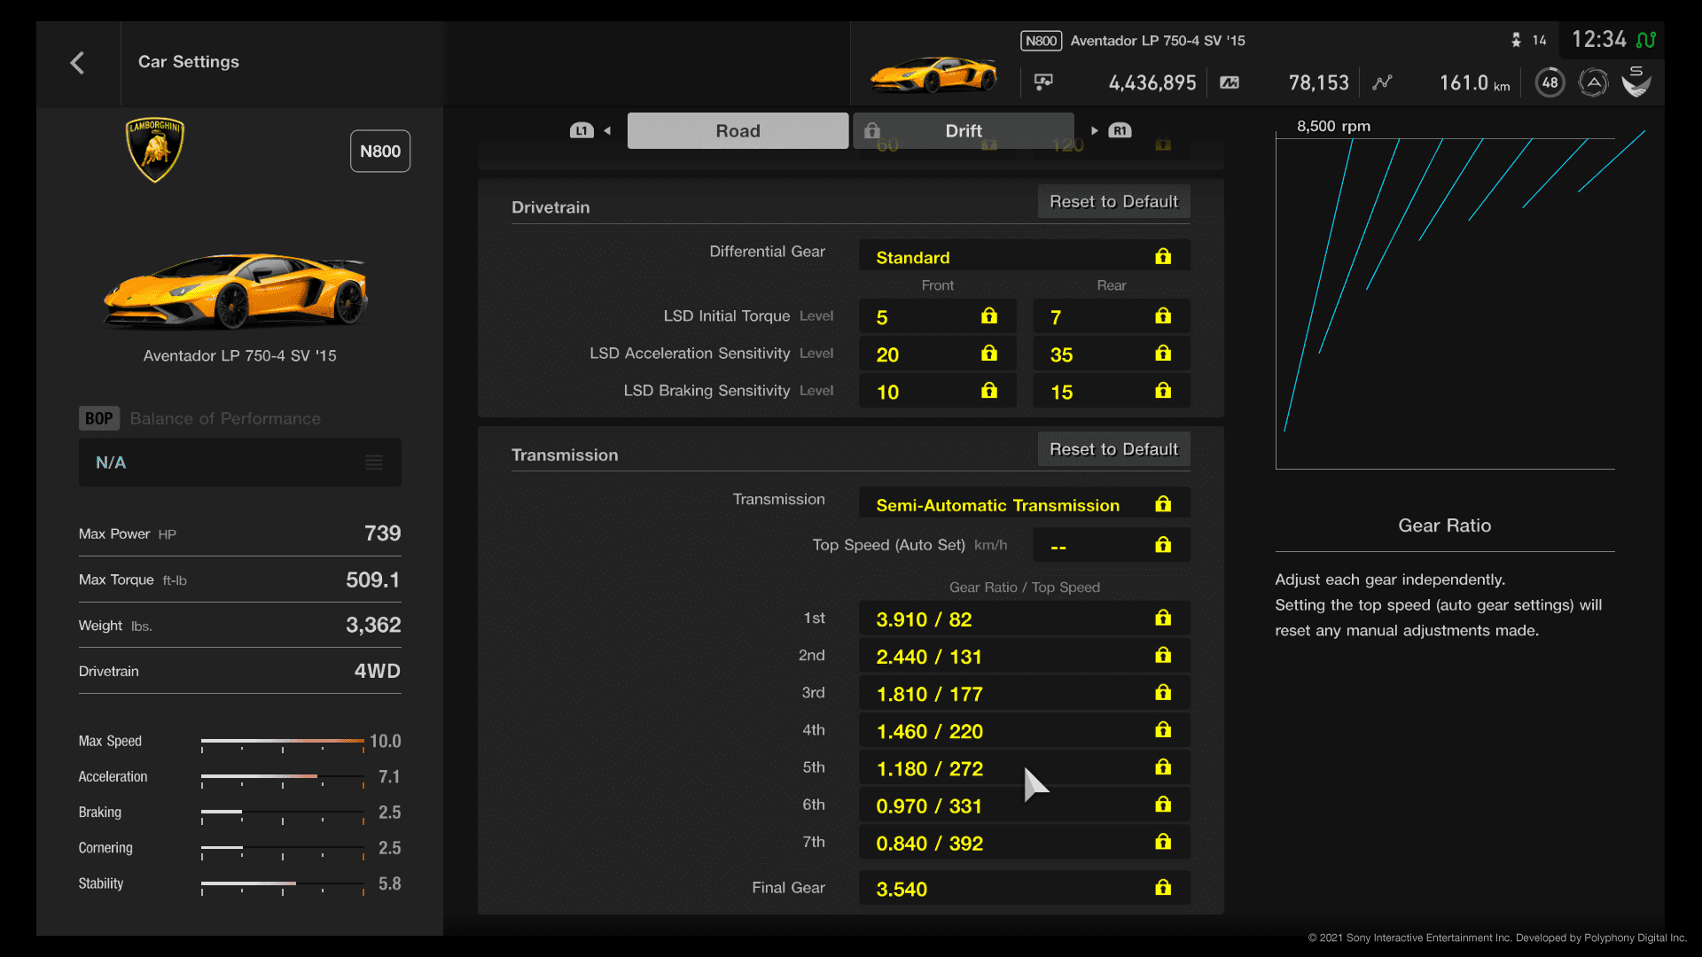The width and height of the screenshot is (1702, 957).
Task: Adjust rear LSD Braking Sensitivity value 15
Action: [1111, 391]
